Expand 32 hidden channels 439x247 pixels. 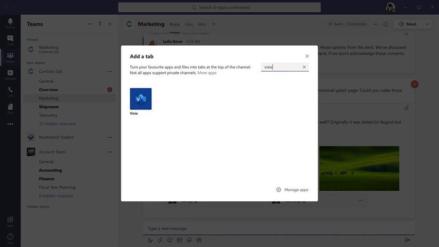pos(57,124)
